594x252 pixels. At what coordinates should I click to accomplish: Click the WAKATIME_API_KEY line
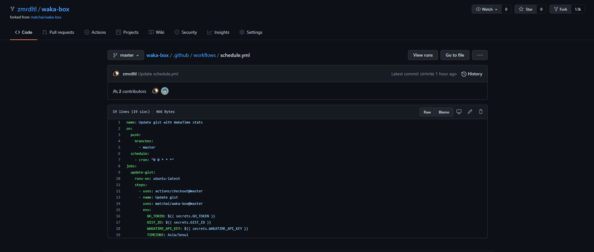198,229
